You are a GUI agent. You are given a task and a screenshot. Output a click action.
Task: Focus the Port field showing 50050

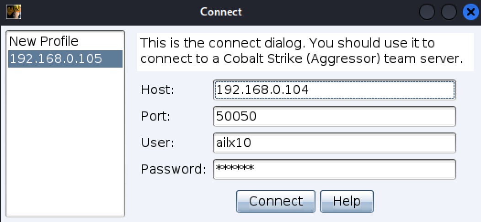coord(334,116)
